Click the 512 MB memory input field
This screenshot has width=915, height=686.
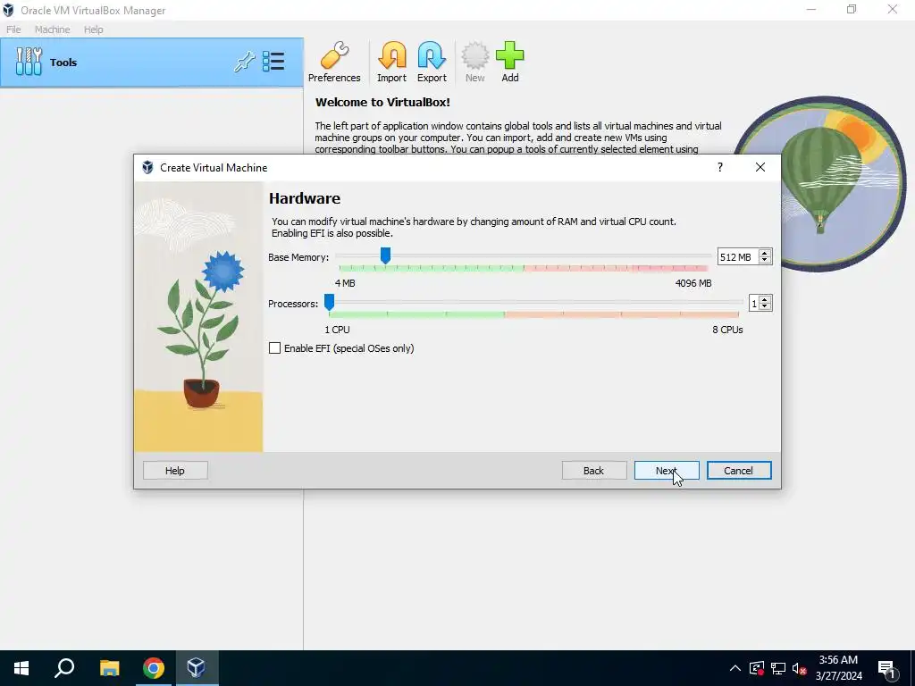point(738,257)
